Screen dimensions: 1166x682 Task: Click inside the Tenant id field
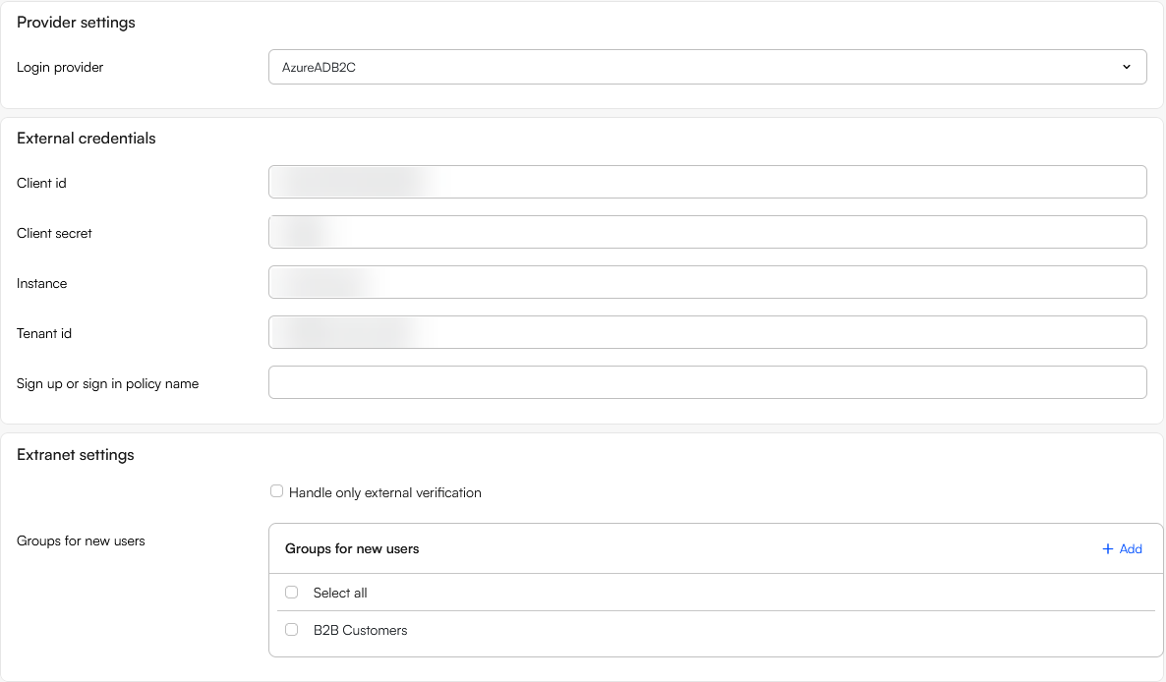point(708,332)
